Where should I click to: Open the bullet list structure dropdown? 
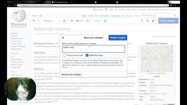(89, 21)
